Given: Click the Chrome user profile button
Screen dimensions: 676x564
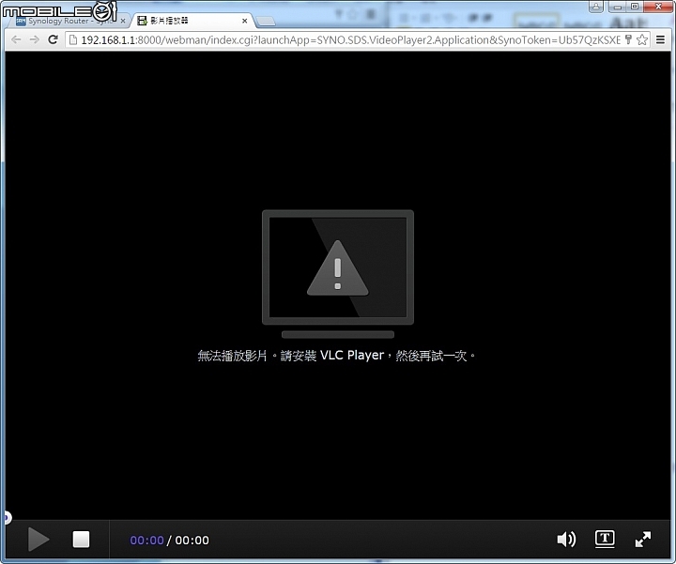Looking at the screenshot, I should coord(596,7).
